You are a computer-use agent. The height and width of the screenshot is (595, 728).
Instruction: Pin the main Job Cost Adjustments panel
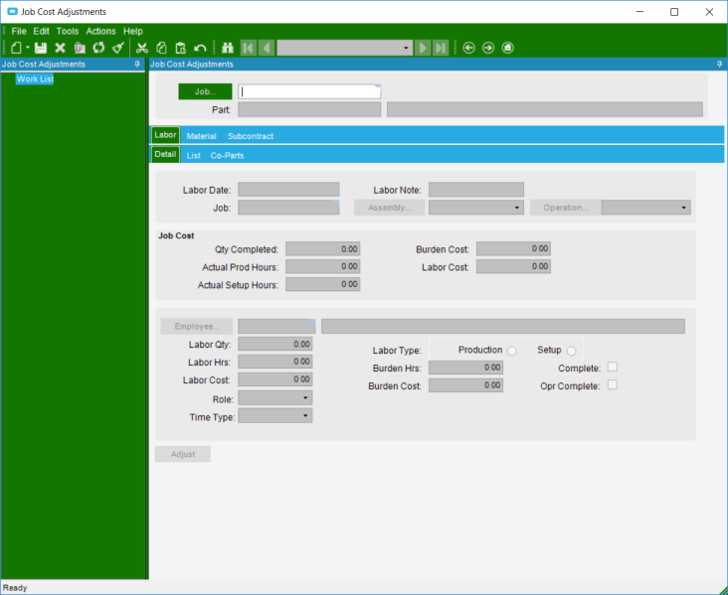(x=719, y=64)
